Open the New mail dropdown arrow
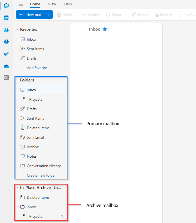Viewport: 196px width, 223px height. [49, 15]
